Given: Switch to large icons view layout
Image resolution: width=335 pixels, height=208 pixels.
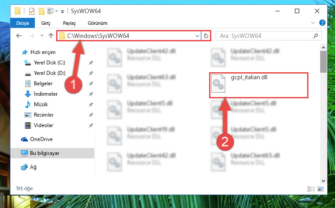Looking at the screenshot, I should click(x=321, y=189).
